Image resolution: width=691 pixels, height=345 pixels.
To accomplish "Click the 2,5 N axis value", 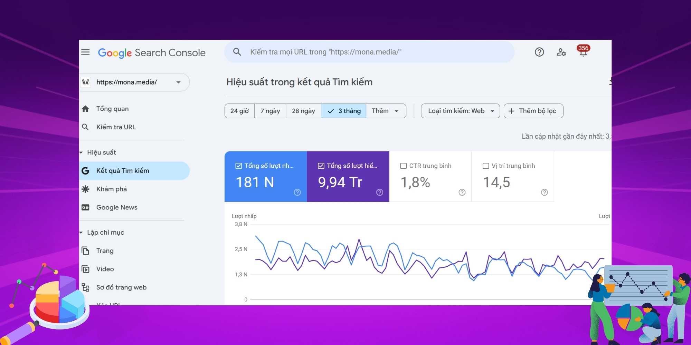I will click(x=241, y=249).
